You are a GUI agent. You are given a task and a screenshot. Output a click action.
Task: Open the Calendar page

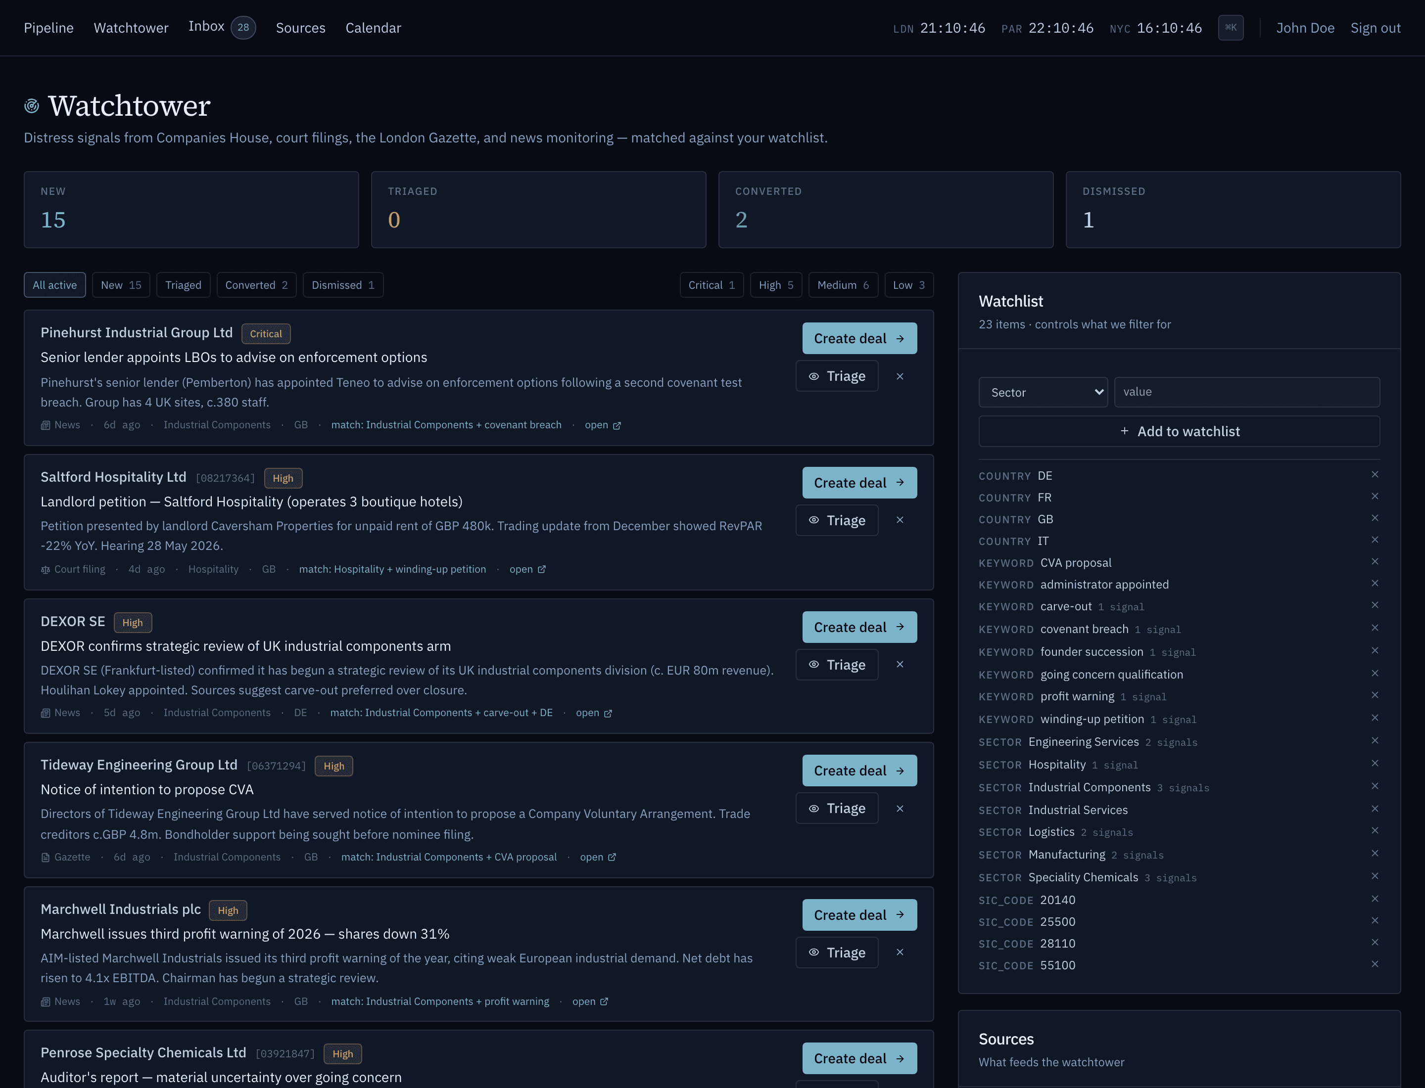pos(373,28)
